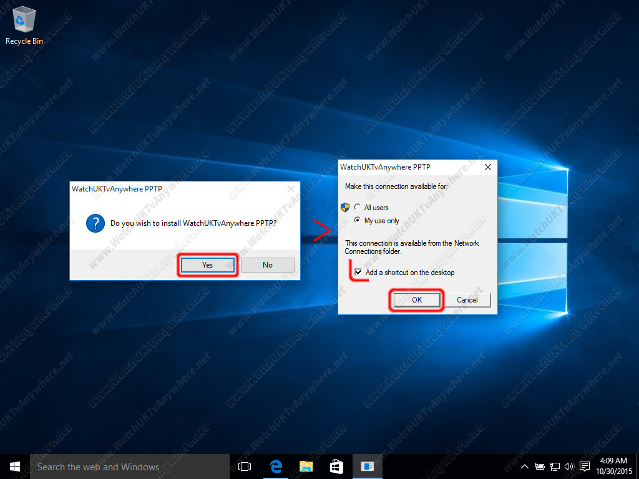
Task: Click Yes to install WatchUKTvAnywhere PPTP
Action: [x=207, y=264]
